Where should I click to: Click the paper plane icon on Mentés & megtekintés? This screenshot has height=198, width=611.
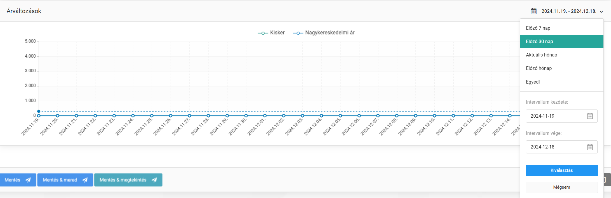click(x=154, y=180)
